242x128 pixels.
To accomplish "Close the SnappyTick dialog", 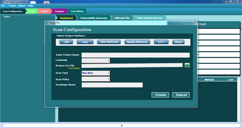I will [193, 22].
